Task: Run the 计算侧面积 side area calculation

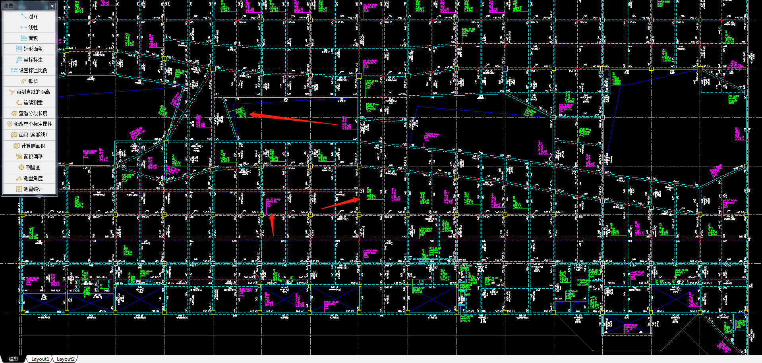Action: [29, 146]
